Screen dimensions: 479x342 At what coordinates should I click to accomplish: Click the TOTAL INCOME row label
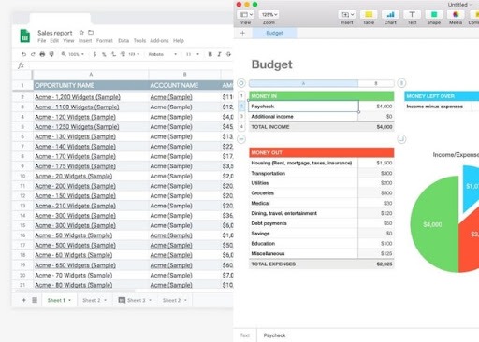pos(270,127)
